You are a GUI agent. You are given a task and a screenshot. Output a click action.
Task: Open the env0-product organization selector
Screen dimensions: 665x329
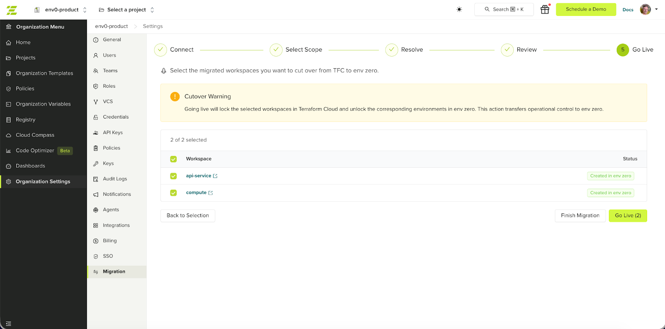pos(61,10)
